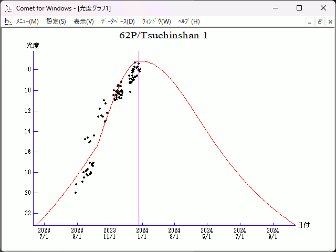Click the 2023 9/1 date axis label
This screenshot has height=252, width=336.
pos(77,233)
